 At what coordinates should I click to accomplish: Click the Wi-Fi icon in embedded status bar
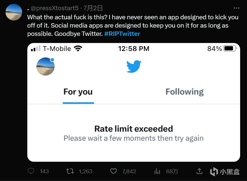[78, 49]
